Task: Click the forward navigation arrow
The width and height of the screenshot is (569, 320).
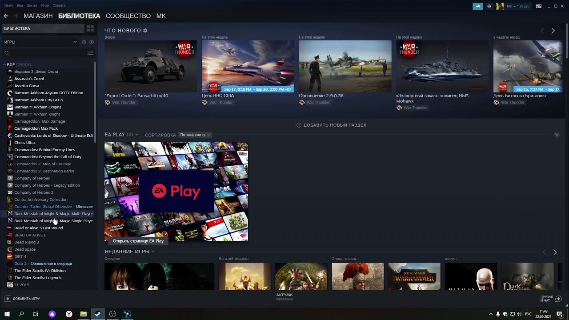Action: [16, 16]
